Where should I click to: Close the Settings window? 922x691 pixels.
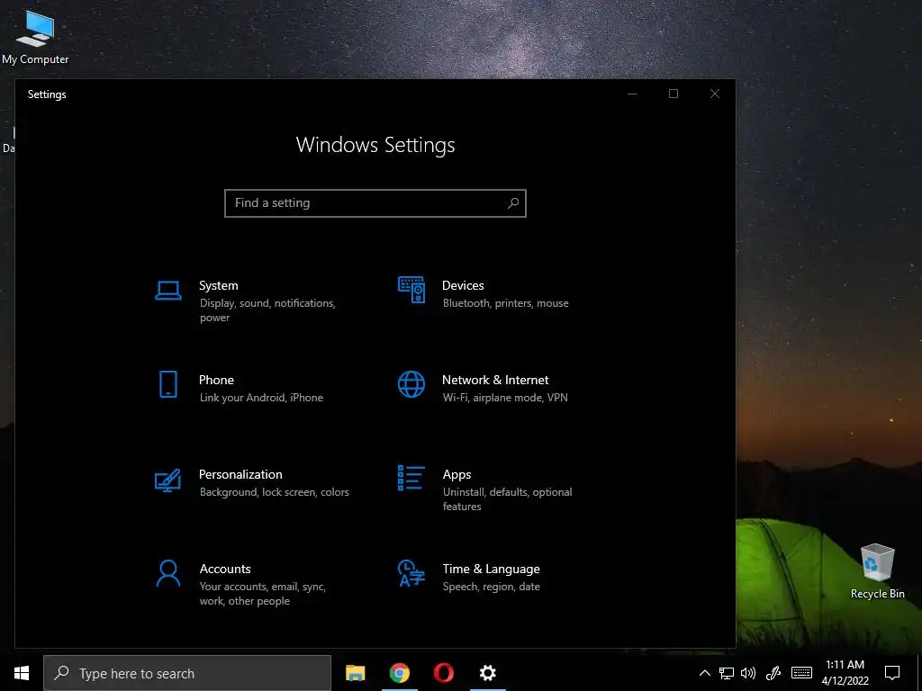coord(714,94)
